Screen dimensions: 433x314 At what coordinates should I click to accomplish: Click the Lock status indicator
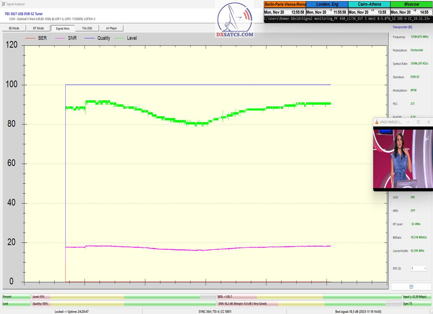pyautogui.click(x=16, y=304)
